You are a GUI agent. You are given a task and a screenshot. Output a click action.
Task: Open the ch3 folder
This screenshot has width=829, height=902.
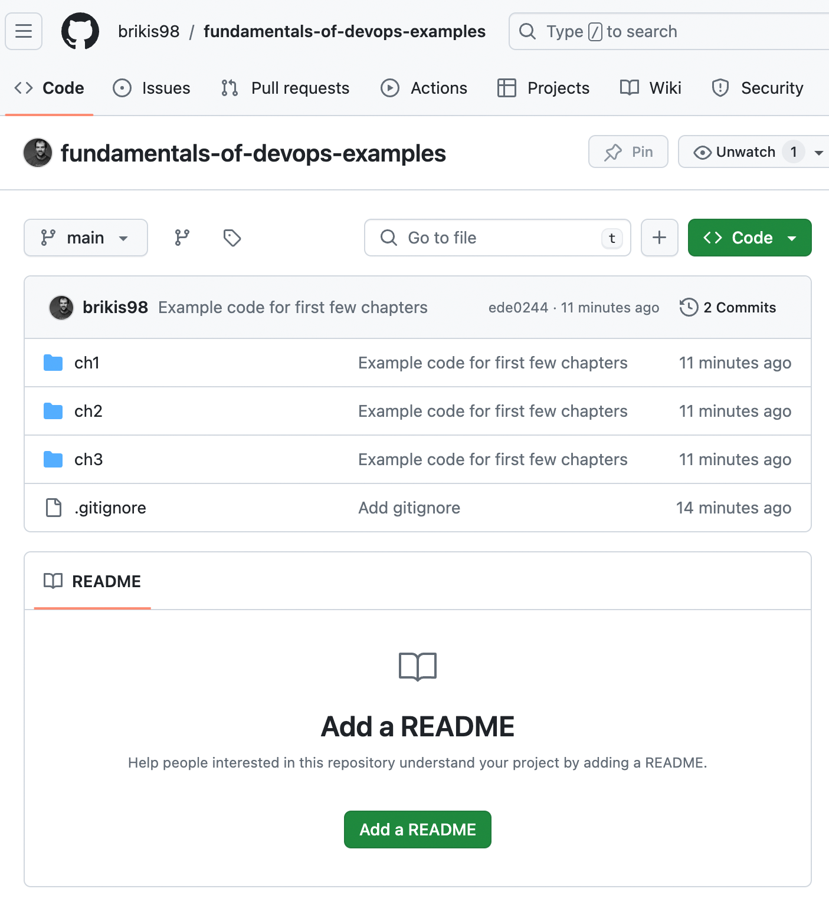(89, 459)
